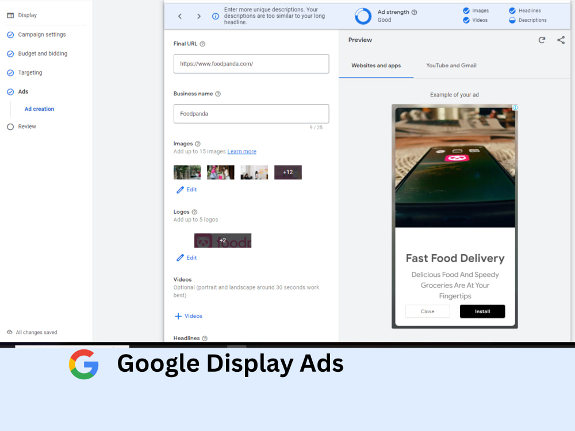Refresh the ad preview
Screen dimensions: 575x431
click(x=542, y=40)
